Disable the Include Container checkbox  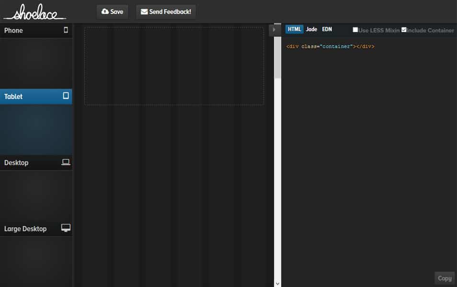coord(404,29)
